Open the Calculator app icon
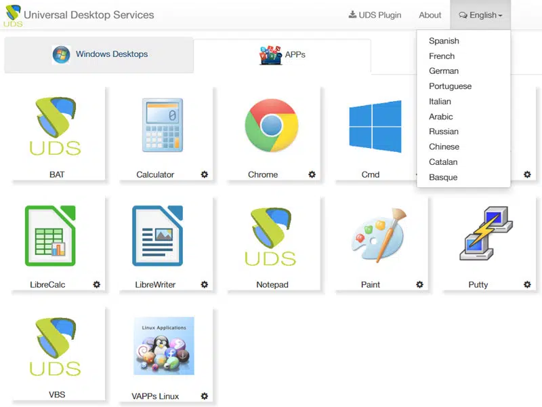 (163, 125)
